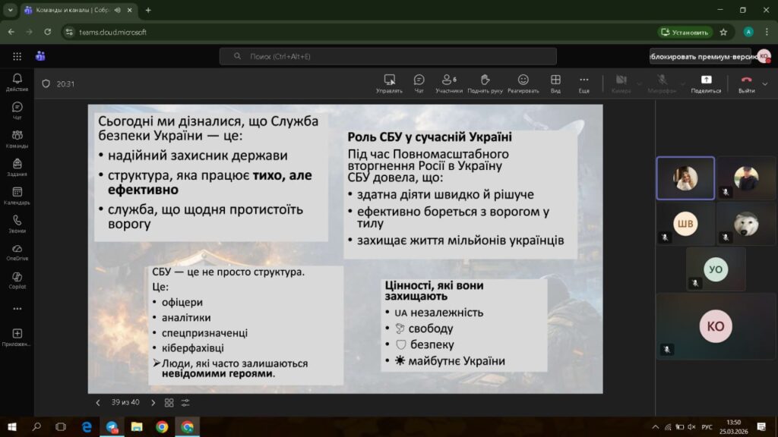Open Copilot in the sidebar
Image resolution: width=778 pixels, height=437 pixels.
[x=17, y=280]
